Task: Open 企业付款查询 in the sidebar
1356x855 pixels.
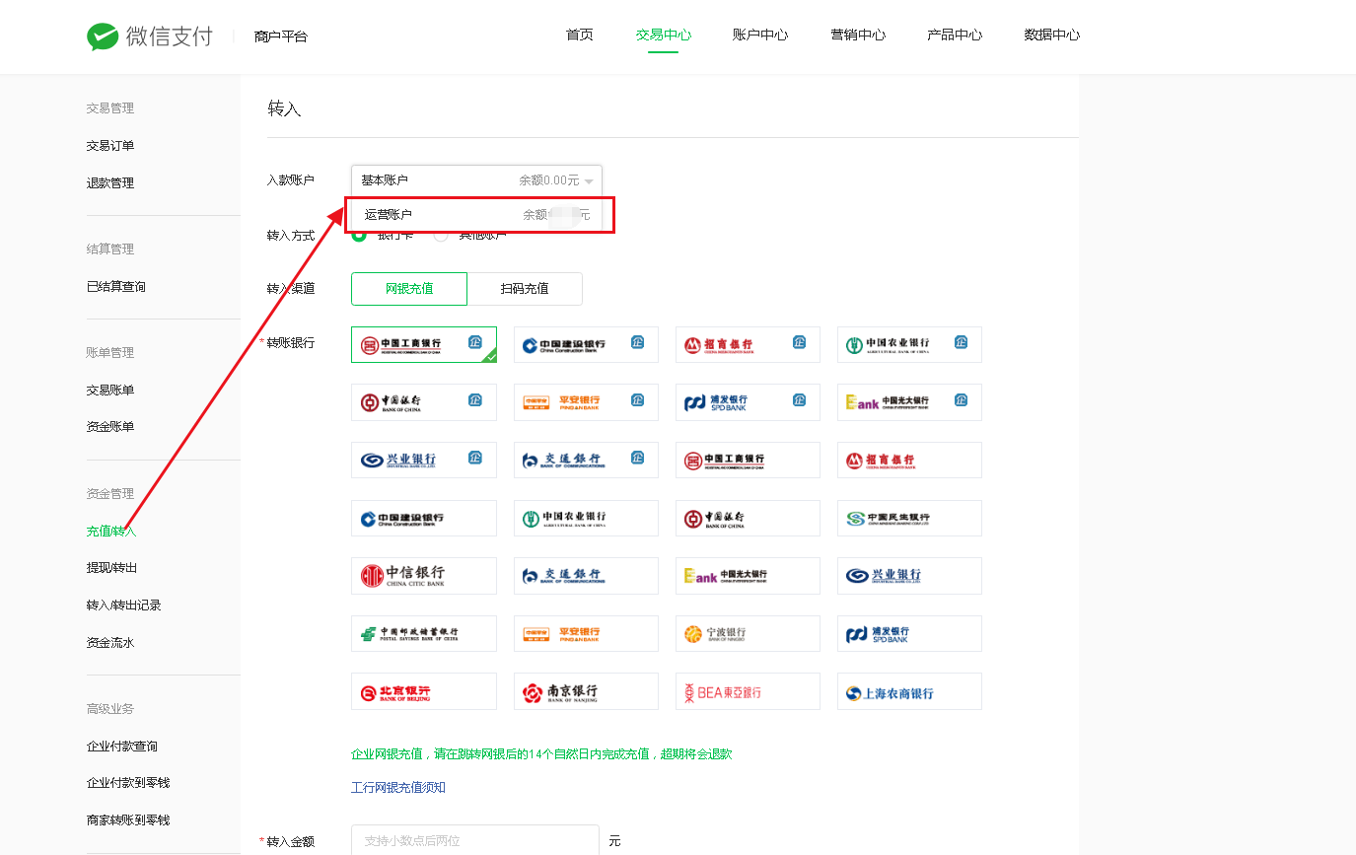Action: (122, 747)
